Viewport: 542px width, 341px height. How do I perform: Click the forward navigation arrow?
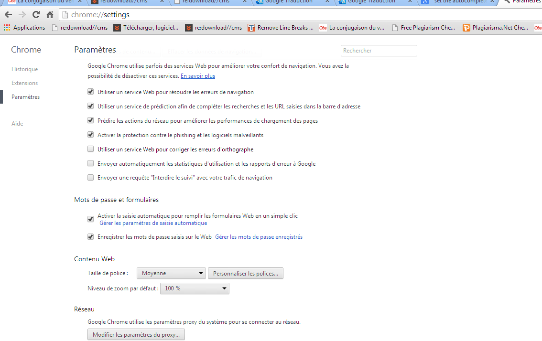(x=22, y=14)
